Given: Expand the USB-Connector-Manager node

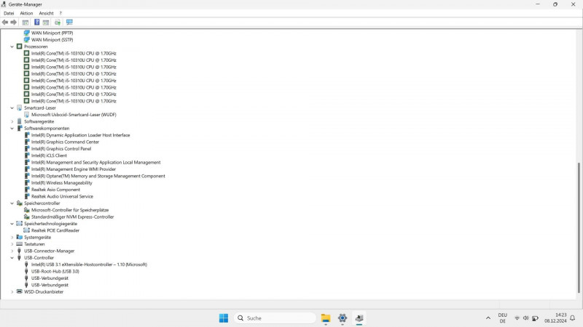Looking at the screenshot, I should tap(12, 251).
